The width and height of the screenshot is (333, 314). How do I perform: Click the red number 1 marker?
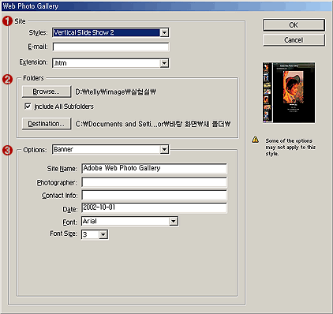point(7,21)
